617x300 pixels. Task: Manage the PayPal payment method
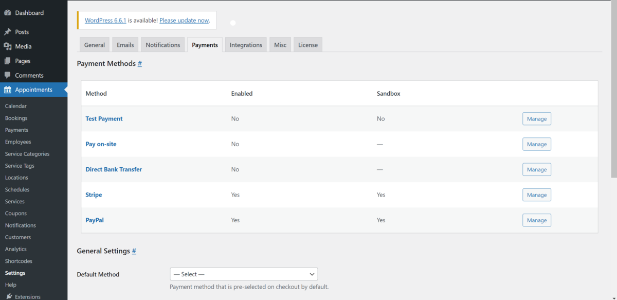coord(537,220)
